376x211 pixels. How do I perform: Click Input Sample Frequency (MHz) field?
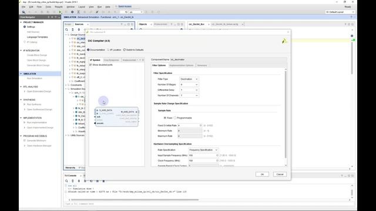pos(203,155)
